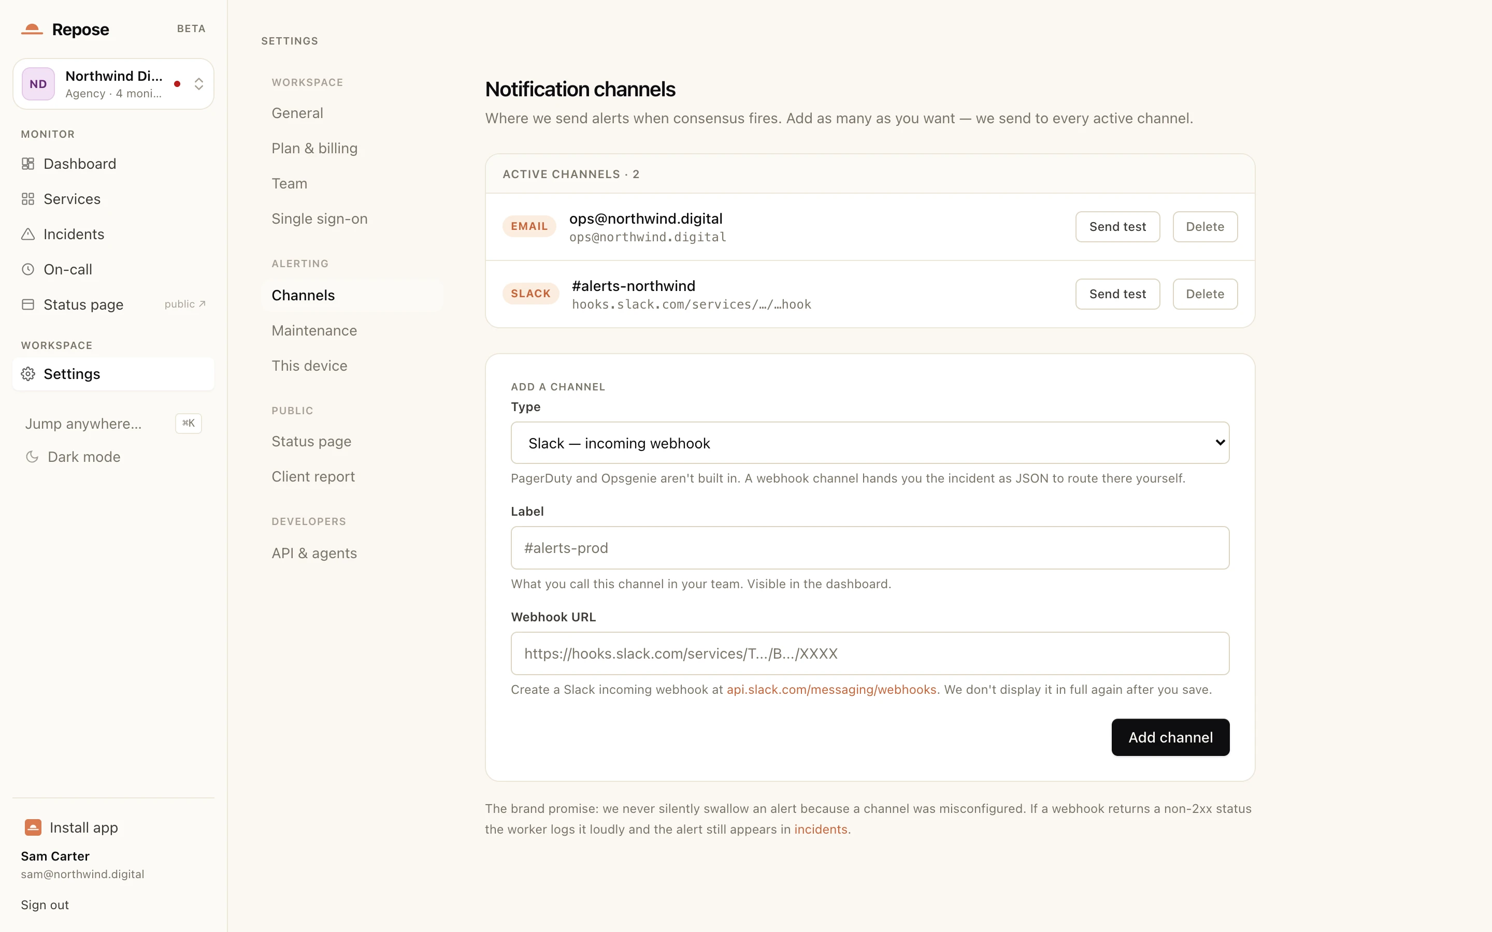Open the API & agents settings section
The image size is (1492, 932).
(314, 553)
